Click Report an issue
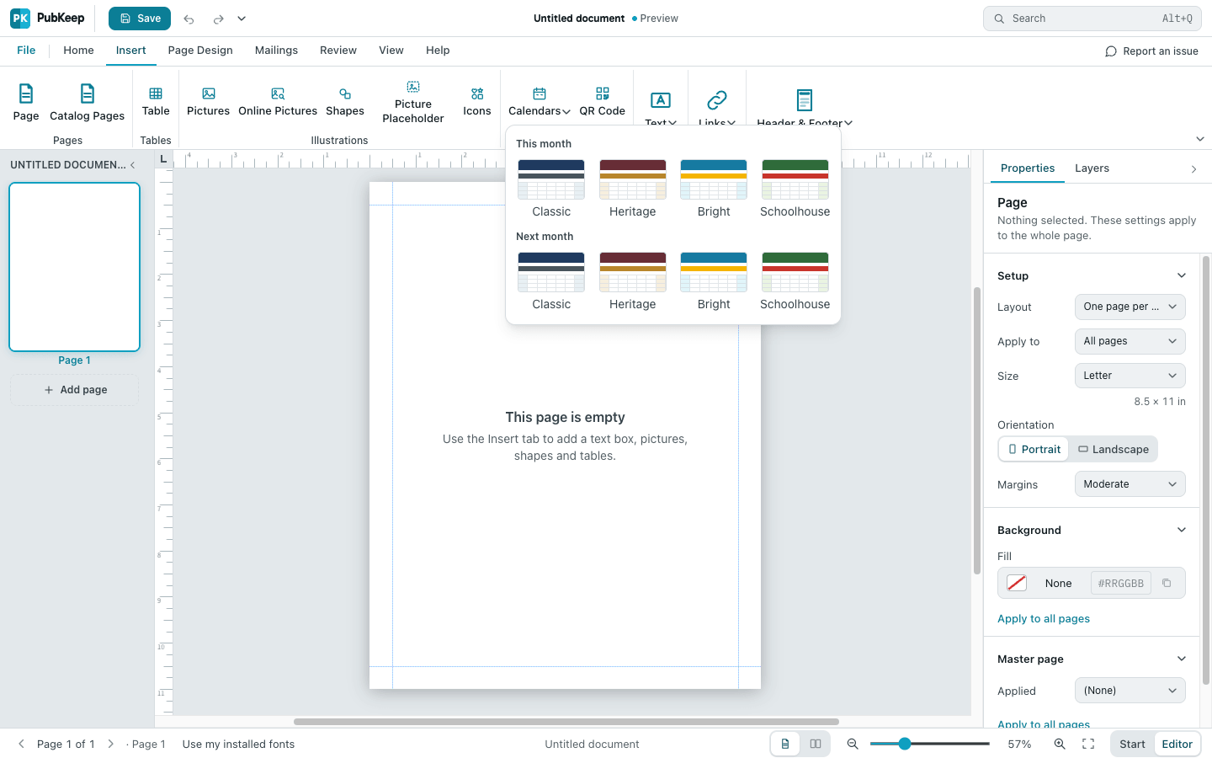The width and height of the screenshot is (1212, 758). [1151, 51]
